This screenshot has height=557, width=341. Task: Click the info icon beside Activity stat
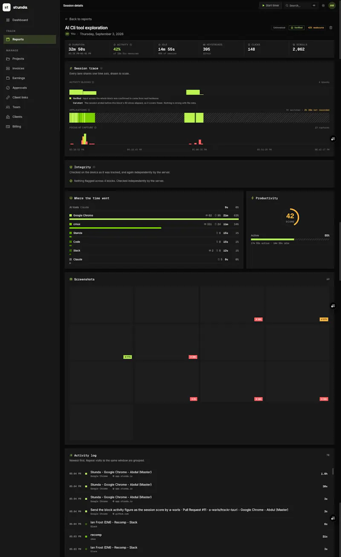click(x=131, y=45)
